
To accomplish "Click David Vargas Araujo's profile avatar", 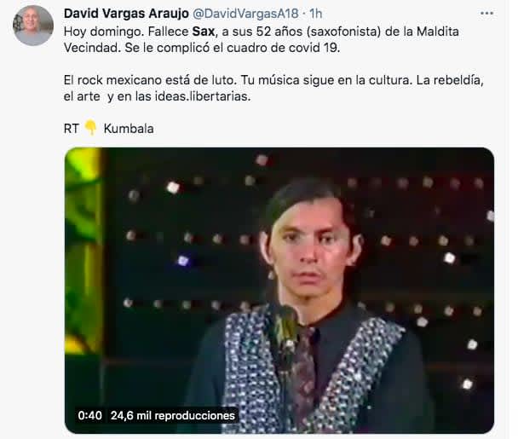I will [x=33, y=26].
